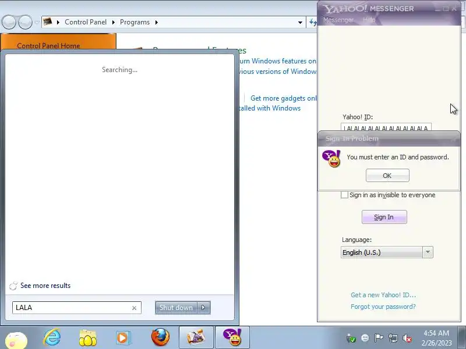The image size is (466, 349).
Task: Open the Help menu in Yahoo Messenger
Action: point(369,20)
